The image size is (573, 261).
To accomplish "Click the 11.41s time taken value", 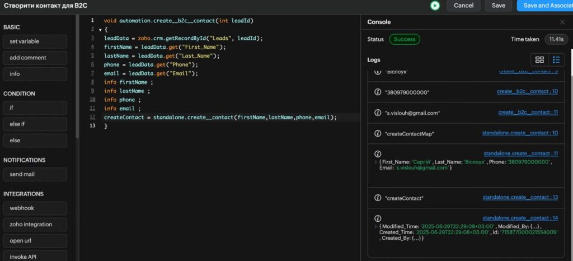I will (557, 39).
